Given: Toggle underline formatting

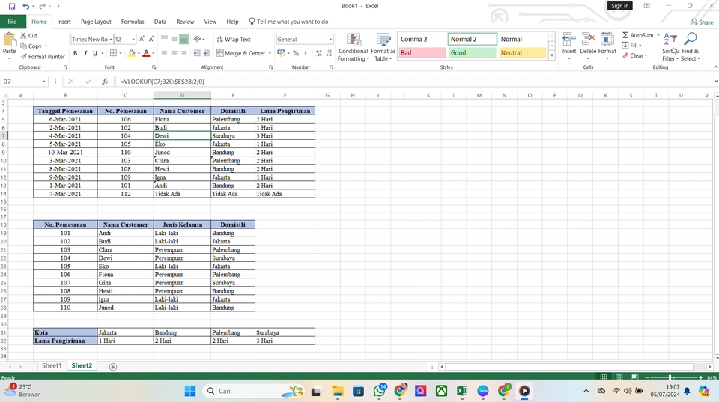Looking at the screenshot, I should click(x=95, y=53).
